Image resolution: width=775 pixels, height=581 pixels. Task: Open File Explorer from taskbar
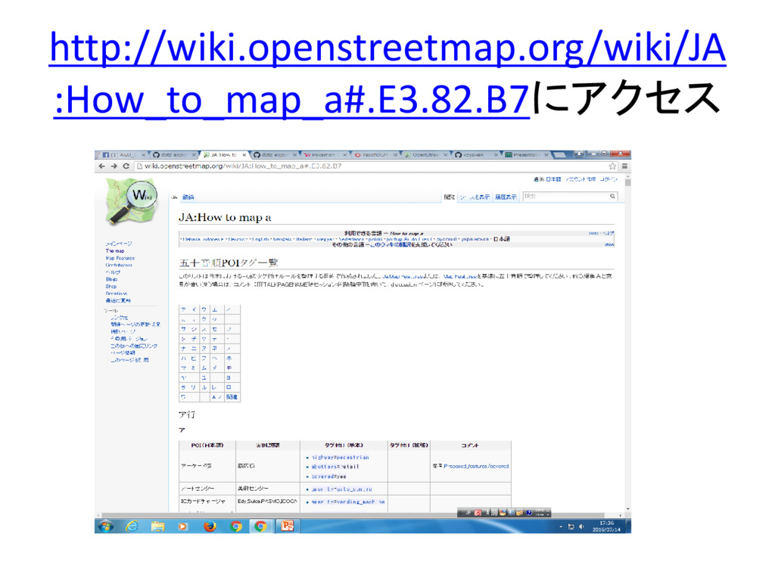pos(157,527)
